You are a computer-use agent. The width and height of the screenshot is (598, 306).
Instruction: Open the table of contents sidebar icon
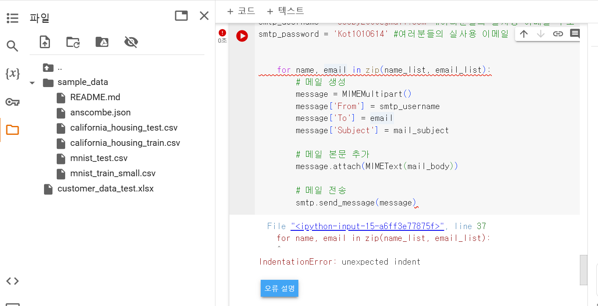click(x=13, y=18)
